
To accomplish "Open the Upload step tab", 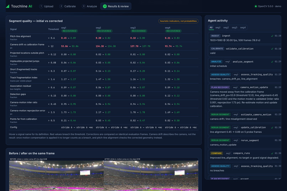I will click(x=46, y=6).
